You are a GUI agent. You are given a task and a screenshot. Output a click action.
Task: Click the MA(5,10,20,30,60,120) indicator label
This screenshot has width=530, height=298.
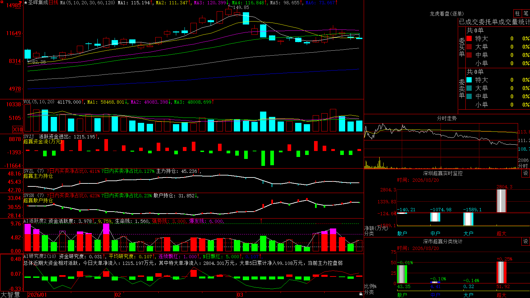[87, 3]
